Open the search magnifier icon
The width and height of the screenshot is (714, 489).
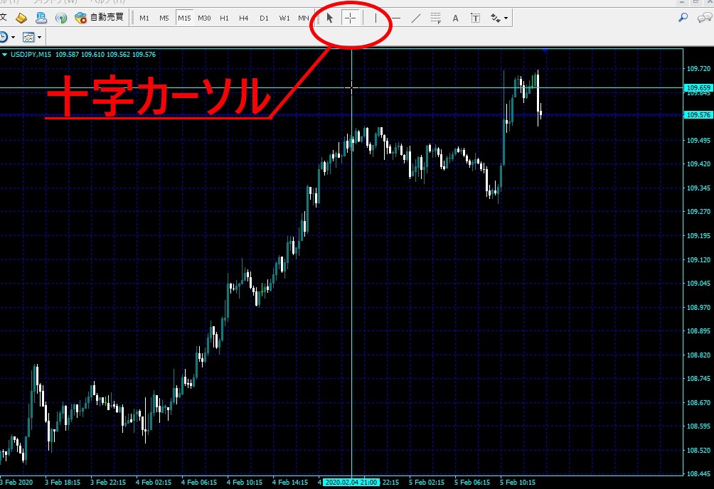pyautogui.click(x=683, y=18)
